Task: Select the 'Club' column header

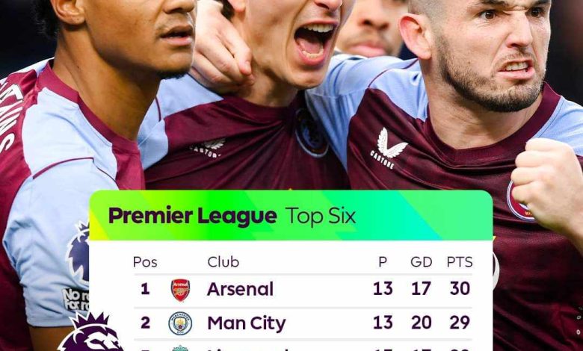Action: pyautogui.click(x=223, y=262)
